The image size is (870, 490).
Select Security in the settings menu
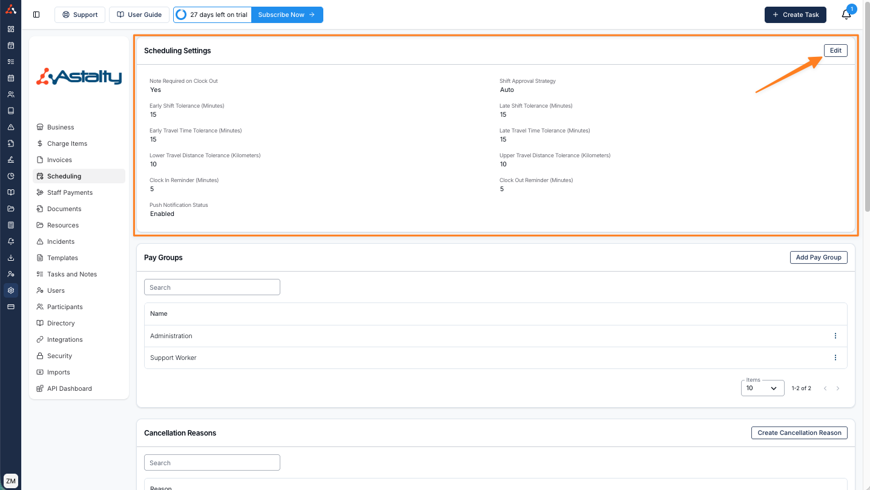click(x=59, y=356)
